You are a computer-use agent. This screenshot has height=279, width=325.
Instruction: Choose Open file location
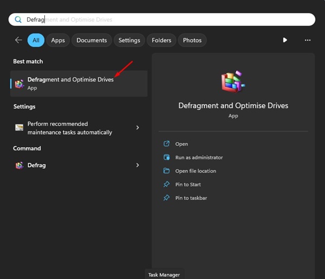click(x=196, y=171)
